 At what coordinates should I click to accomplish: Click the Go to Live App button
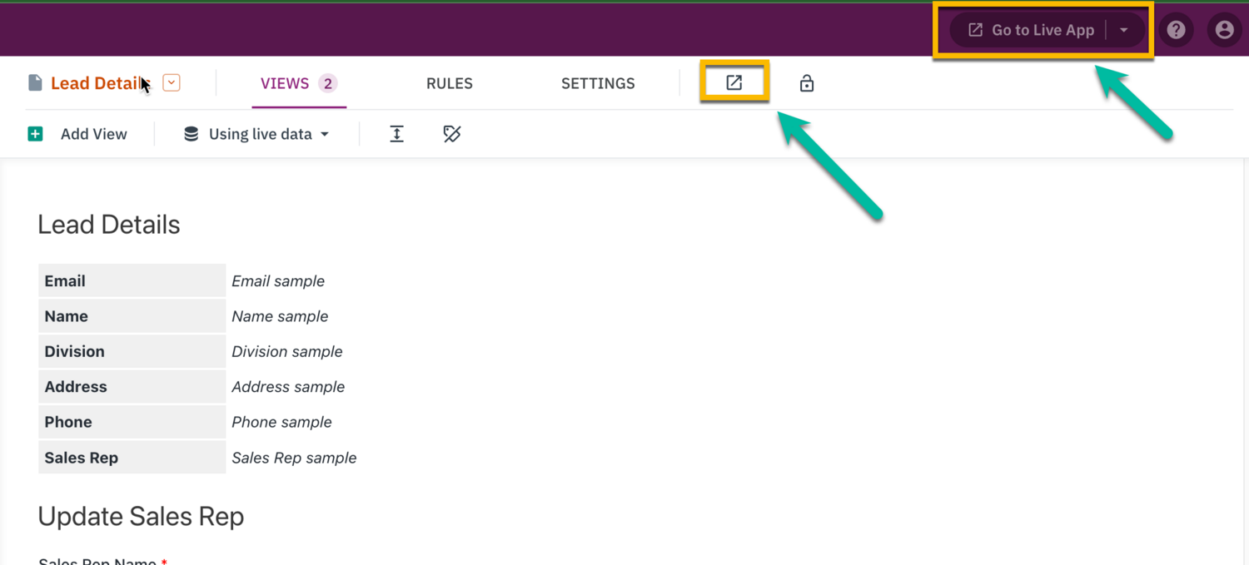click(1041, 29)
